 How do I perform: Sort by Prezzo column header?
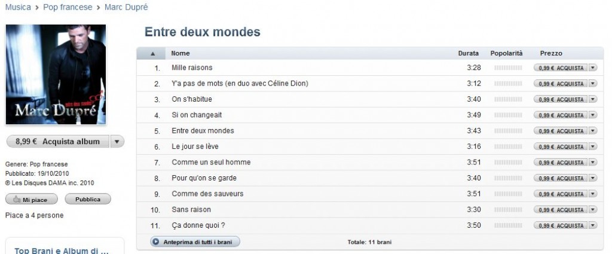tap(551, 53)
